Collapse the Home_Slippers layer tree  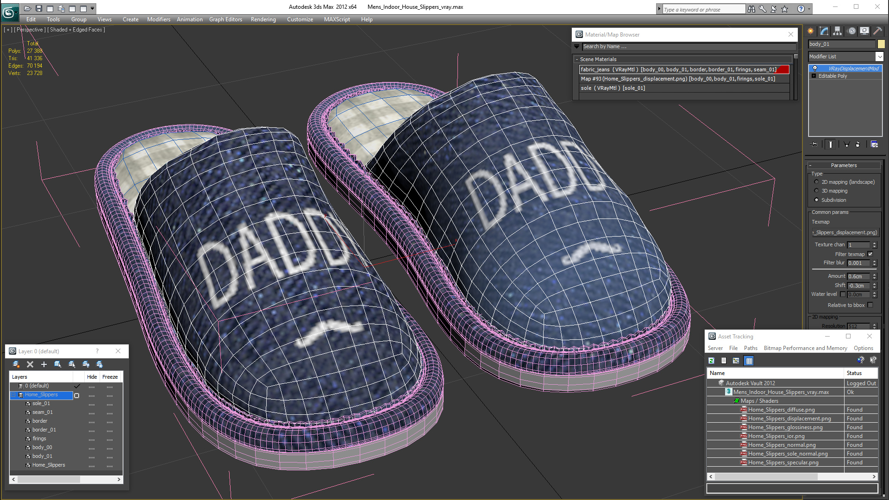click(x=13, y=395)
